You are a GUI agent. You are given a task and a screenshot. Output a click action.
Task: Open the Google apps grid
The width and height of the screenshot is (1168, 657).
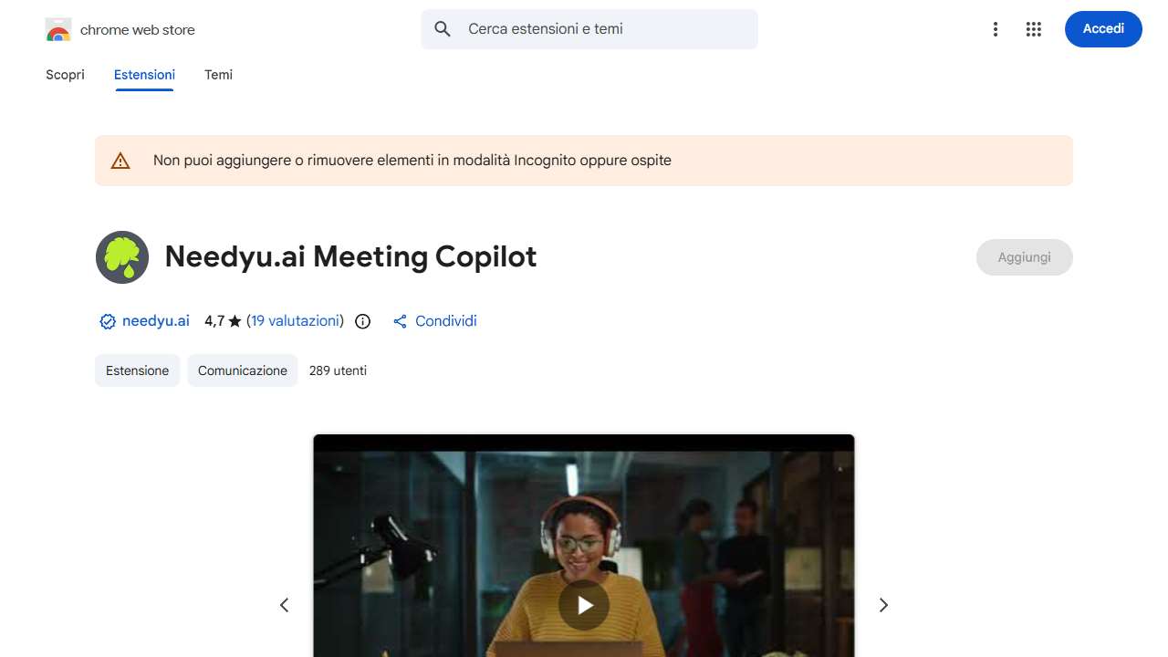1034,29
